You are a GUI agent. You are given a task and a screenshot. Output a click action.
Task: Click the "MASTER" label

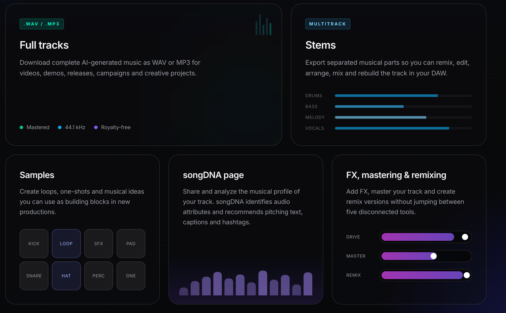tap(356, 256)
